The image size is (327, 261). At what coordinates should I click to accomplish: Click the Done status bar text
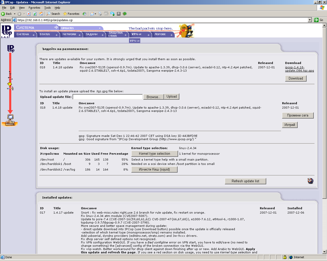tap(9, 257)
